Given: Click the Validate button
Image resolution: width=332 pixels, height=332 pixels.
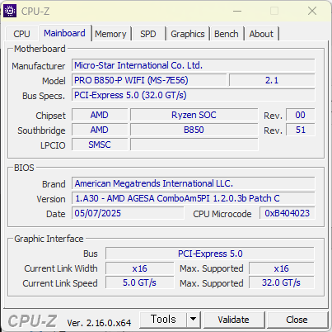Looking at the screenshot, I should click(x=234, y=320).
